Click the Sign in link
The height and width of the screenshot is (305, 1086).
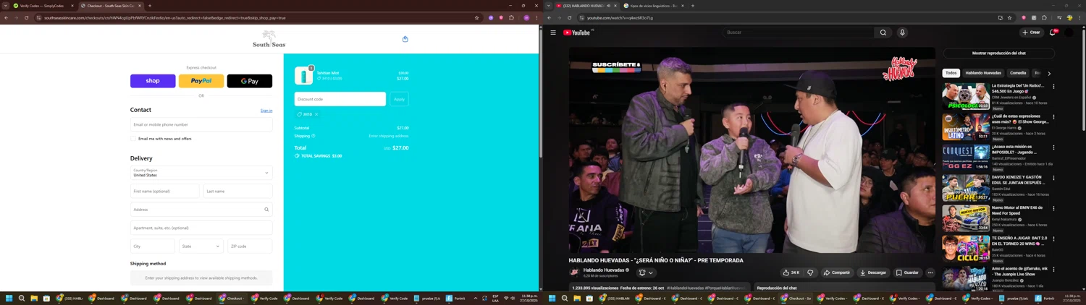click(x=266, y=111)
